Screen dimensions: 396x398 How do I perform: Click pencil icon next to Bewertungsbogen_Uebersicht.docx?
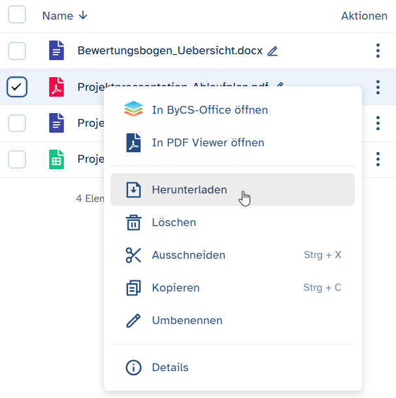[x=272, y=51]
